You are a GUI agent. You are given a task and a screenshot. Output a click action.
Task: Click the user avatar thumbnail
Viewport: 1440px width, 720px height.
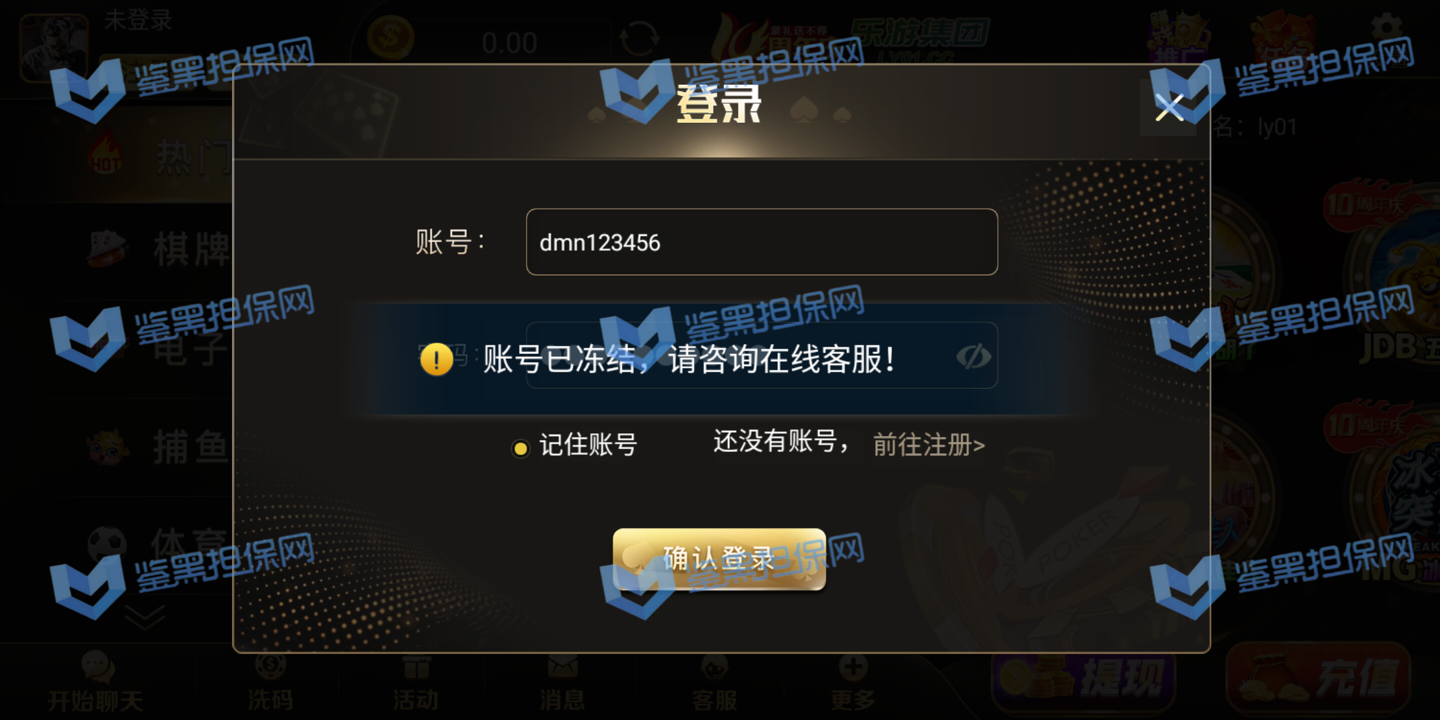(54, 48)
